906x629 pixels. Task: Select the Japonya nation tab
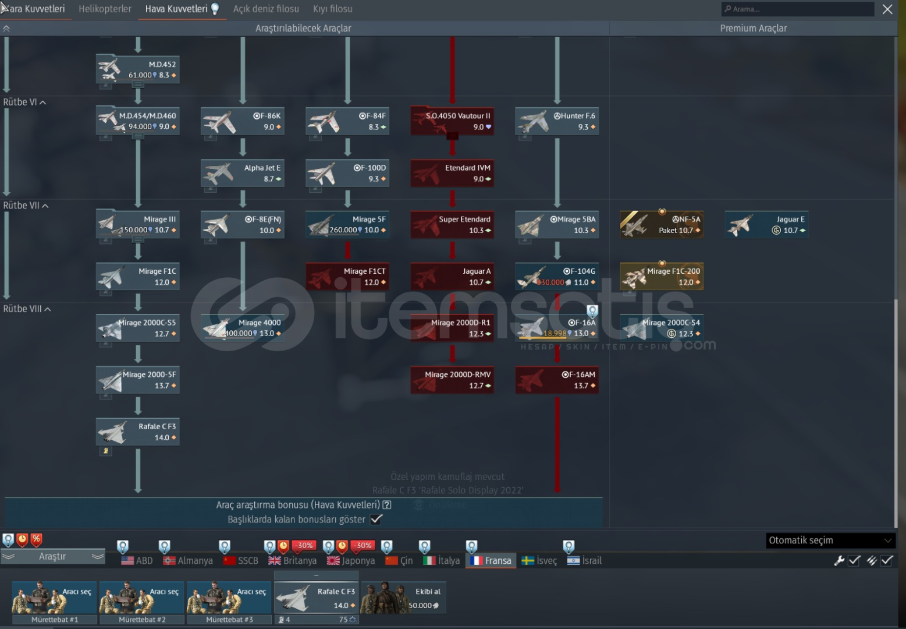coord(351,561)
